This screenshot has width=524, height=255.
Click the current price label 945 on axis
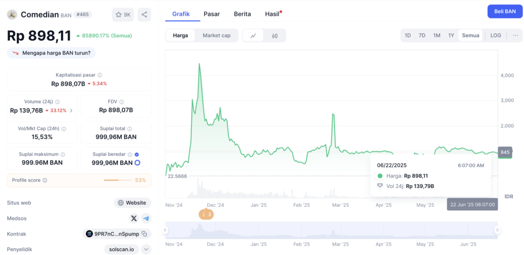(x=505, y=152)
